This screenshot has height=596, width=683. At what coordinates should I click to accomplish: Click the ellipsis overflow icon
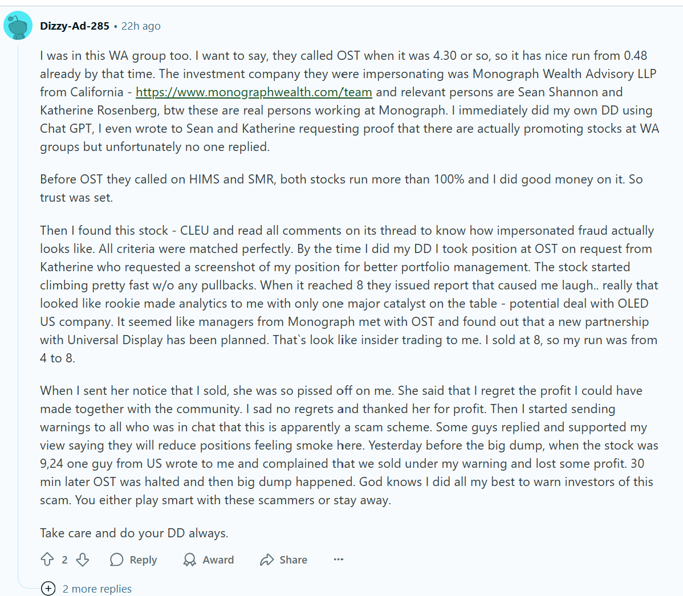pyautogui.click(x=338, y=560)
